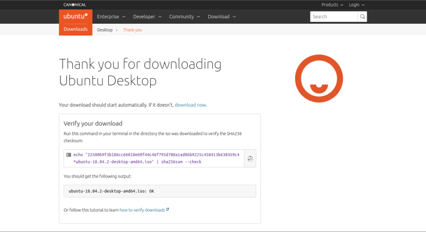
Task: Click the orange Ubuntu smiley graphic
Action: [x=319, y=79]
